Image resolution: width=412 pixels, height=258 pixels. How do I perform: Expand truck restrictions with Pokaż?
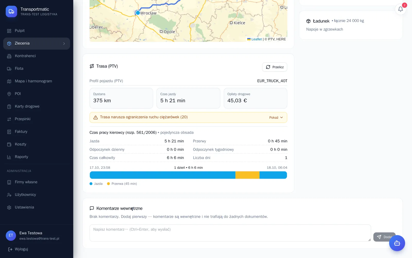(x=276, y=118)
